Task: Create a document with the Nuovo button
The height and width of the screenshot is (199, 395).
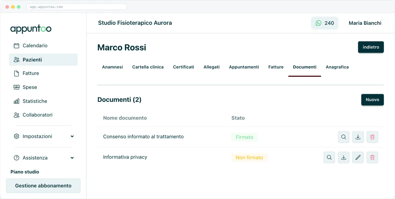Action: tap(372, 100)
